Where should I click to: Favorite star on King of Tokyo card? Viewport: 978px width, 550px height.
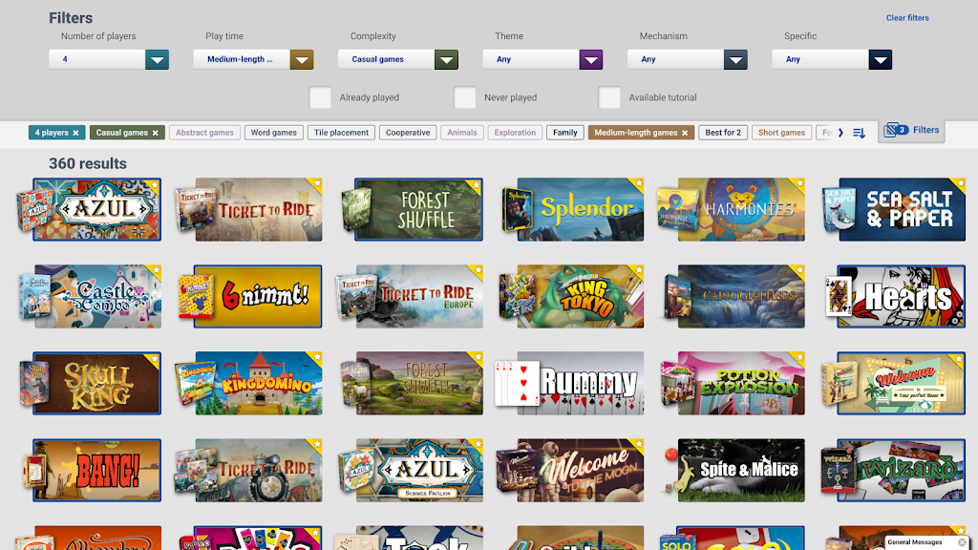638,270
